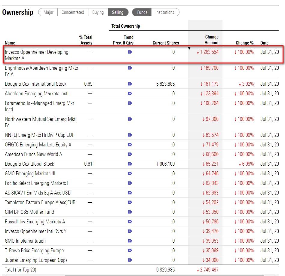Click trend icon for Russell Inv Emerging Markets A
285x276 pixels.
click(130, 222)
